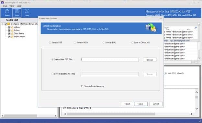The image size is (202, 123).
Task: Click Browse for new PST file
Action: tap(150, 60)
